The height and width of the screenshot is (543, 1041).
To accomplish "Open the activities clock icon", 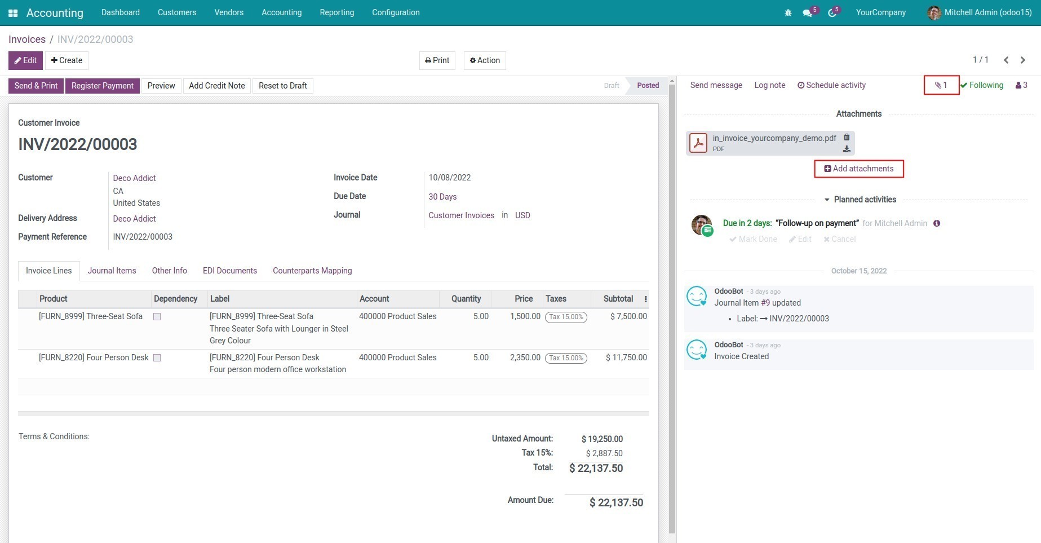I will pyautogui.click(x=832, y=12).
